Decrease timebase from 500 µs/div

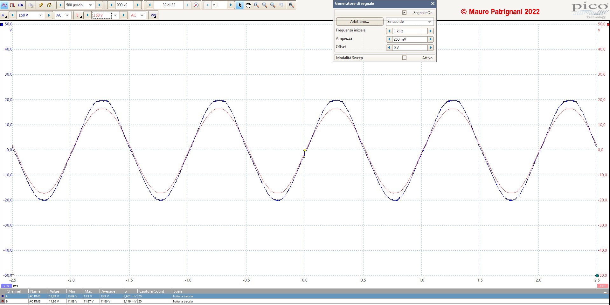tap(60, 5)
